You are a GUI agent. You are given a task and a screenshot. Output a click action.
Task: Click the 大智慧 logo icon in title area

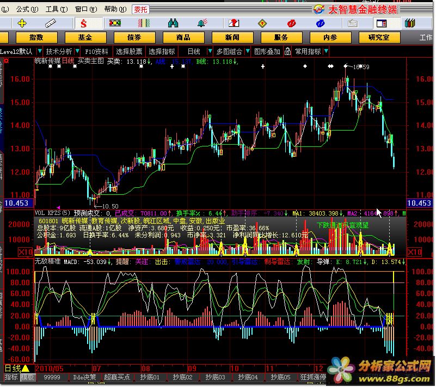pos(319,9)
